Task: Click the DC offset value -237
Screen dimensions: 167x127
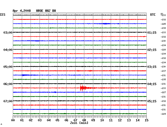Action: click(163, 71)
